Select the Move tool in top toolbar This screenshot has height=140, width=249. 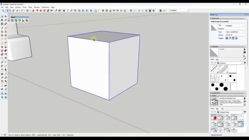[40, 10]
